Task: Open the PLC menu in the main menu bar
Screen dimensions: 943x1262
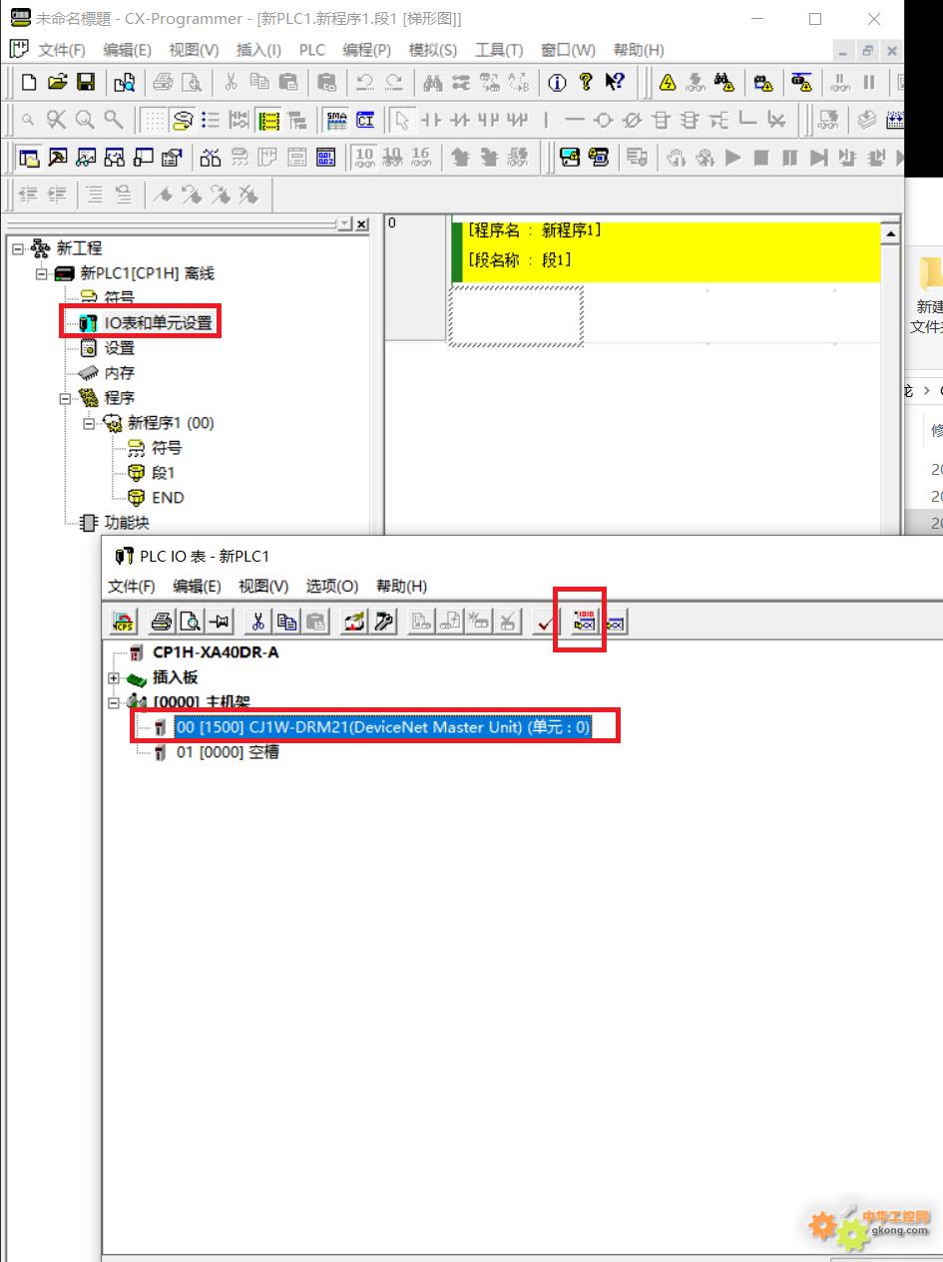Action: pyautogui.click(x=312, y=50)
